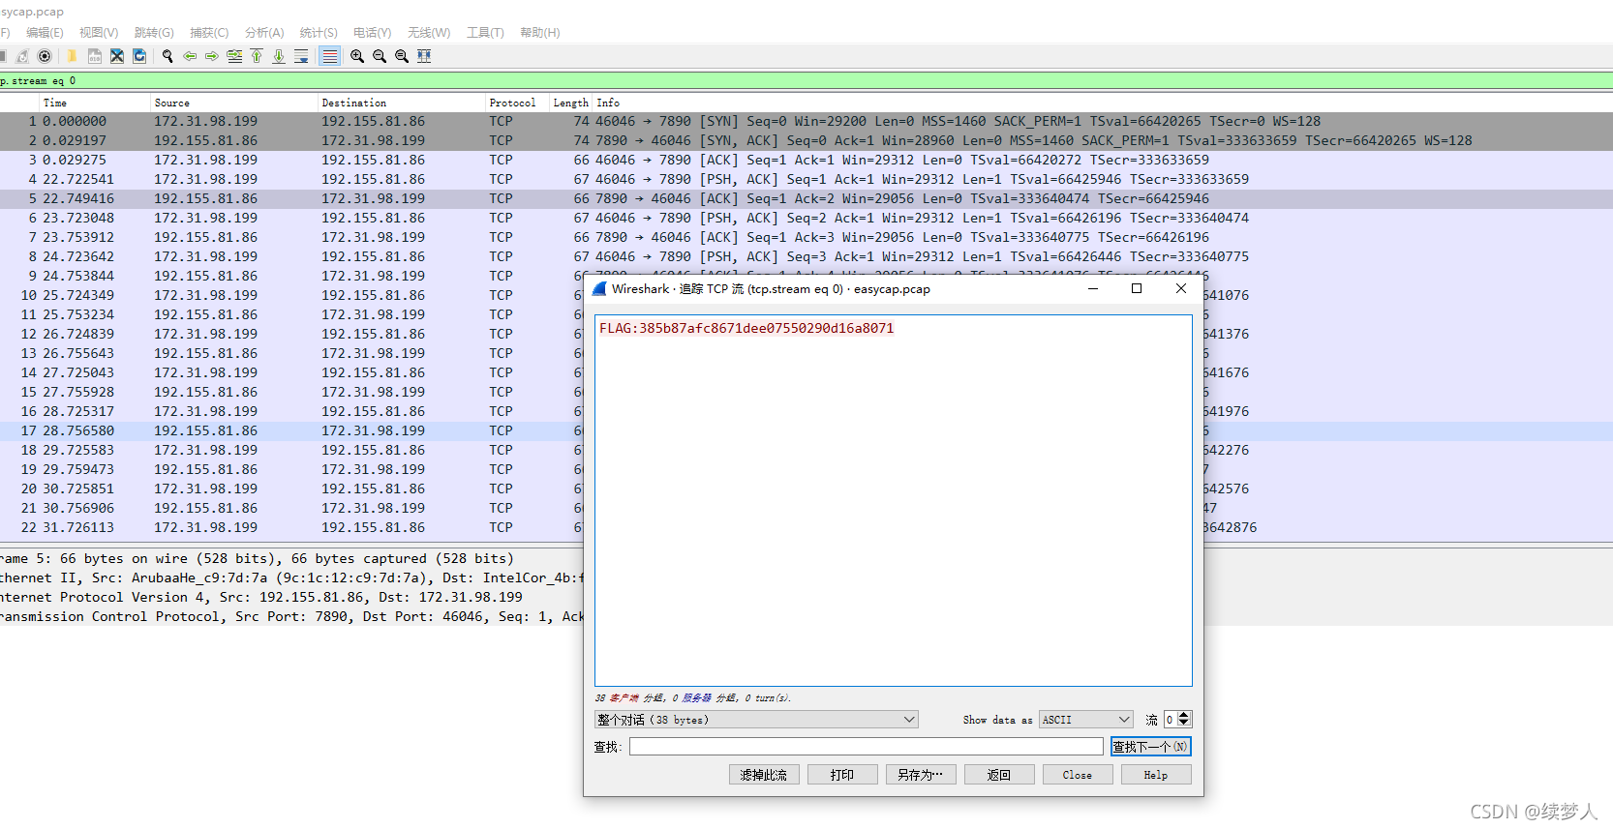1613x829 pixels.
Task: Expand the Frame 5 detail row
Action: pyautogui.click(x=291, y=558)
